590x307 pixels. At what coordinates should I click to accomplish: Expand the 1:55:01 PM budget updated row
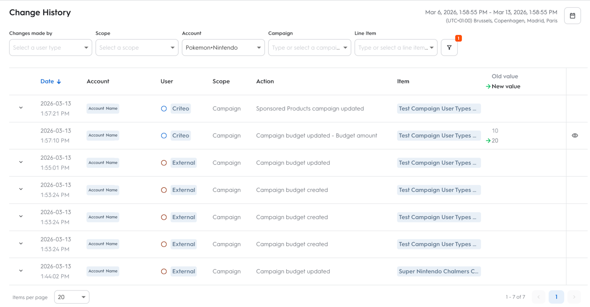(21, 162)
